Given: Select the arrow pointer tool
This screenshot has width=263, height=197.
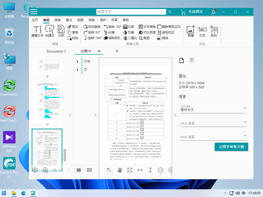Looking at the screenshot, I should click(109, 170).
